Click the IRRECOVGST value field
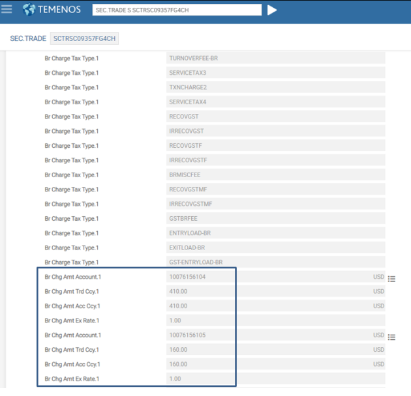This screenshot has height=396, width=411. [276, 131]
